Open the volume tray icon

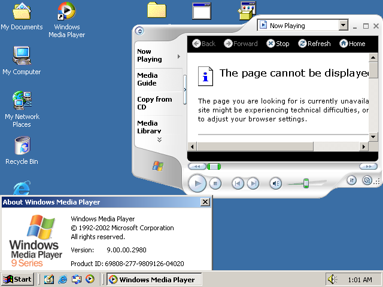332,279
